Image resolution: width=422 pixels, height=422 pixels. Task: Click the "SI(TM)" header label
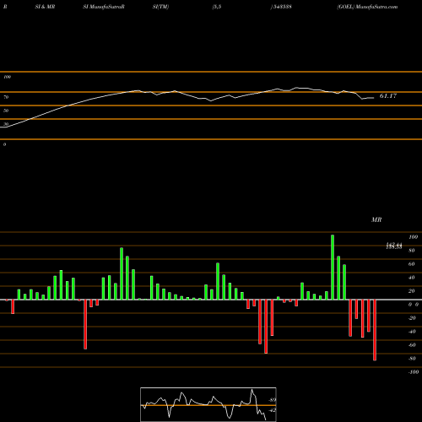(x=160, y=7)
